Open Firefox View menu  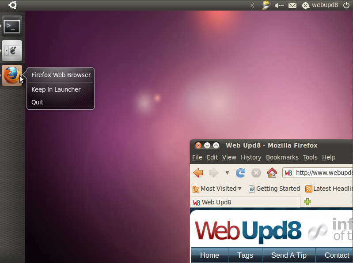point(229,158)
